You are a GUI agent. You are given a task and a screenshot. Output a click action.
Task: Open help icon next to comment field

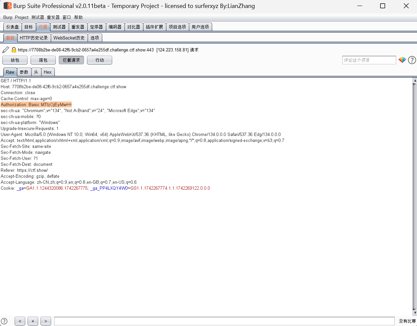click(412, 60)
